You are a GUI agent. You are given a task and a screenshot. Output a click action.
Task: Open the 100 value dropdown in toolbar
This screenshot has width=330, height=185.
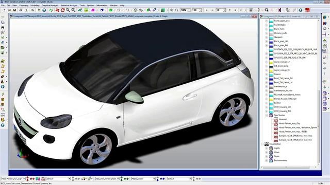point(200,10)
